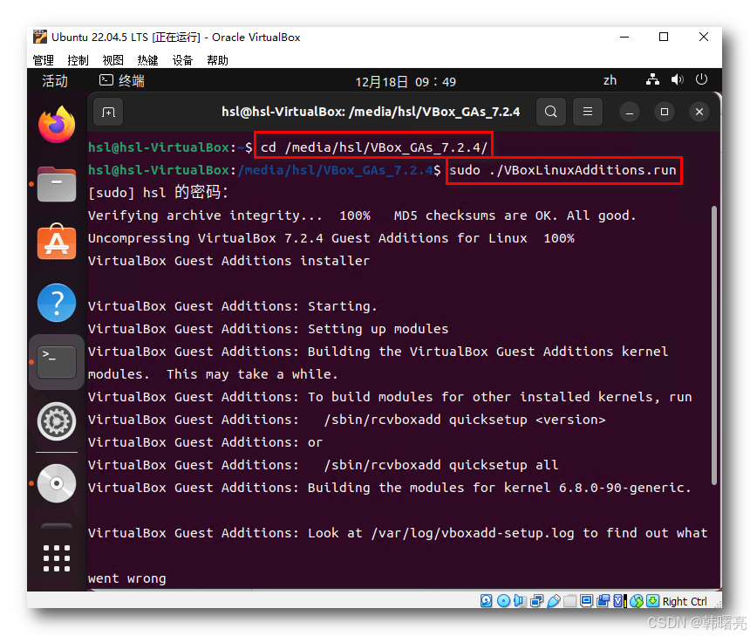This screenshot has height=636, width=750.
Task: Open the zh input source indicator
Action: (610, 80)
